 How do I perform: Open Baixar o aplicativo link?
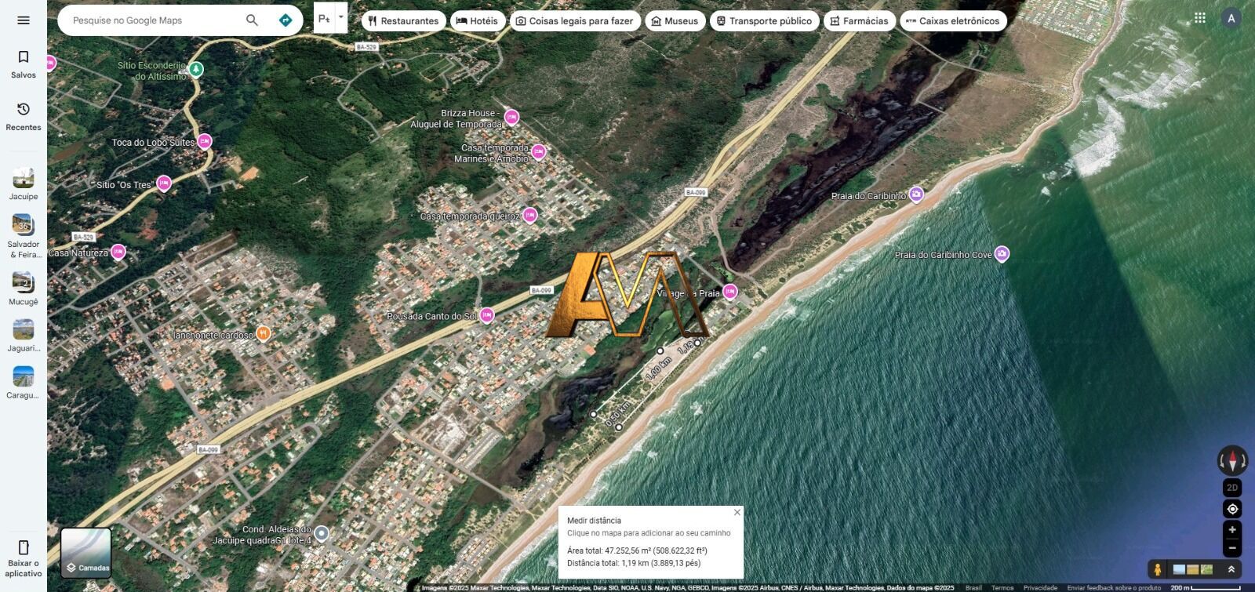tap(24, 557)
